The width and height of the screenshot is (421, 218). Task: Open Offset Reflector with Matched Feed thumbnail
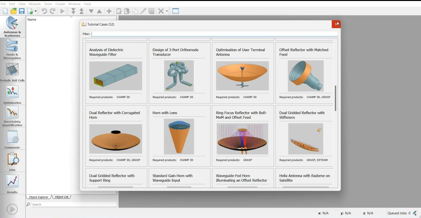(306, 76)
